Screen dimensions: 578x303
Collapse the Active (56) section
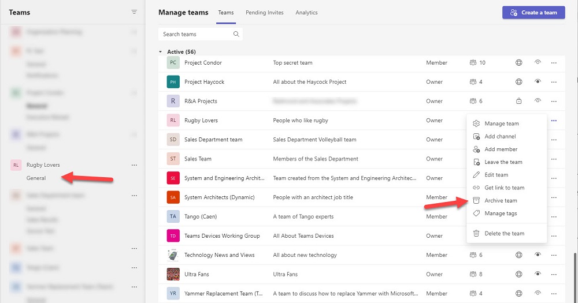tap(160, 52)
